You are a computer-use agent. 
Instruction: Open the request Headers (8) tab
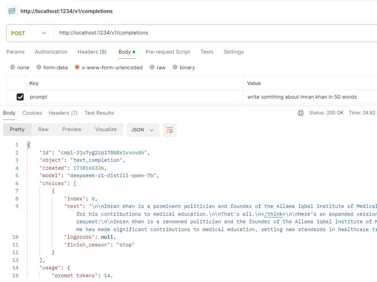click(92, 52)
